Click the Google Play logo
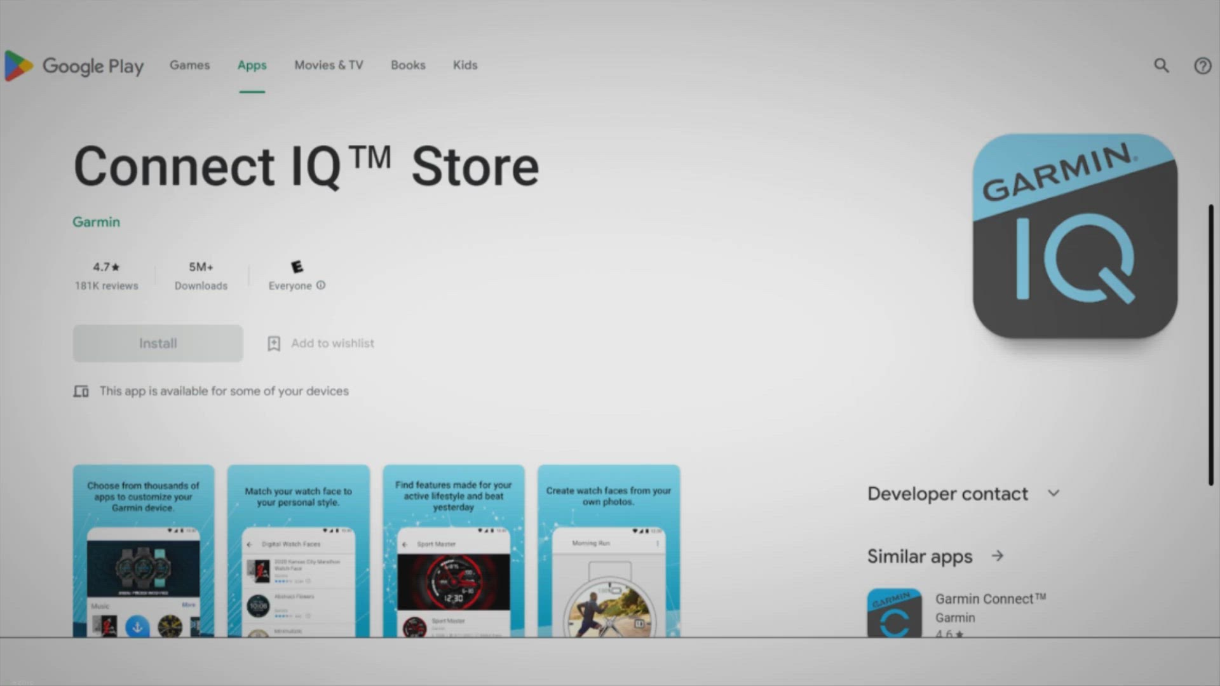 [x=74, y=65]
